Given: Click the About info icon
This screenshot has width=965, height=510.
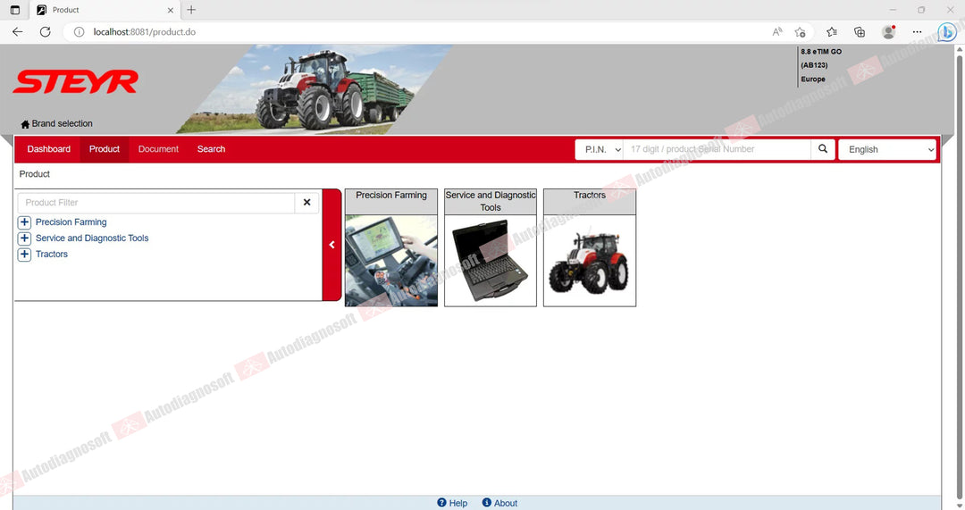Looking at the screenshot, I should point(486,503).
